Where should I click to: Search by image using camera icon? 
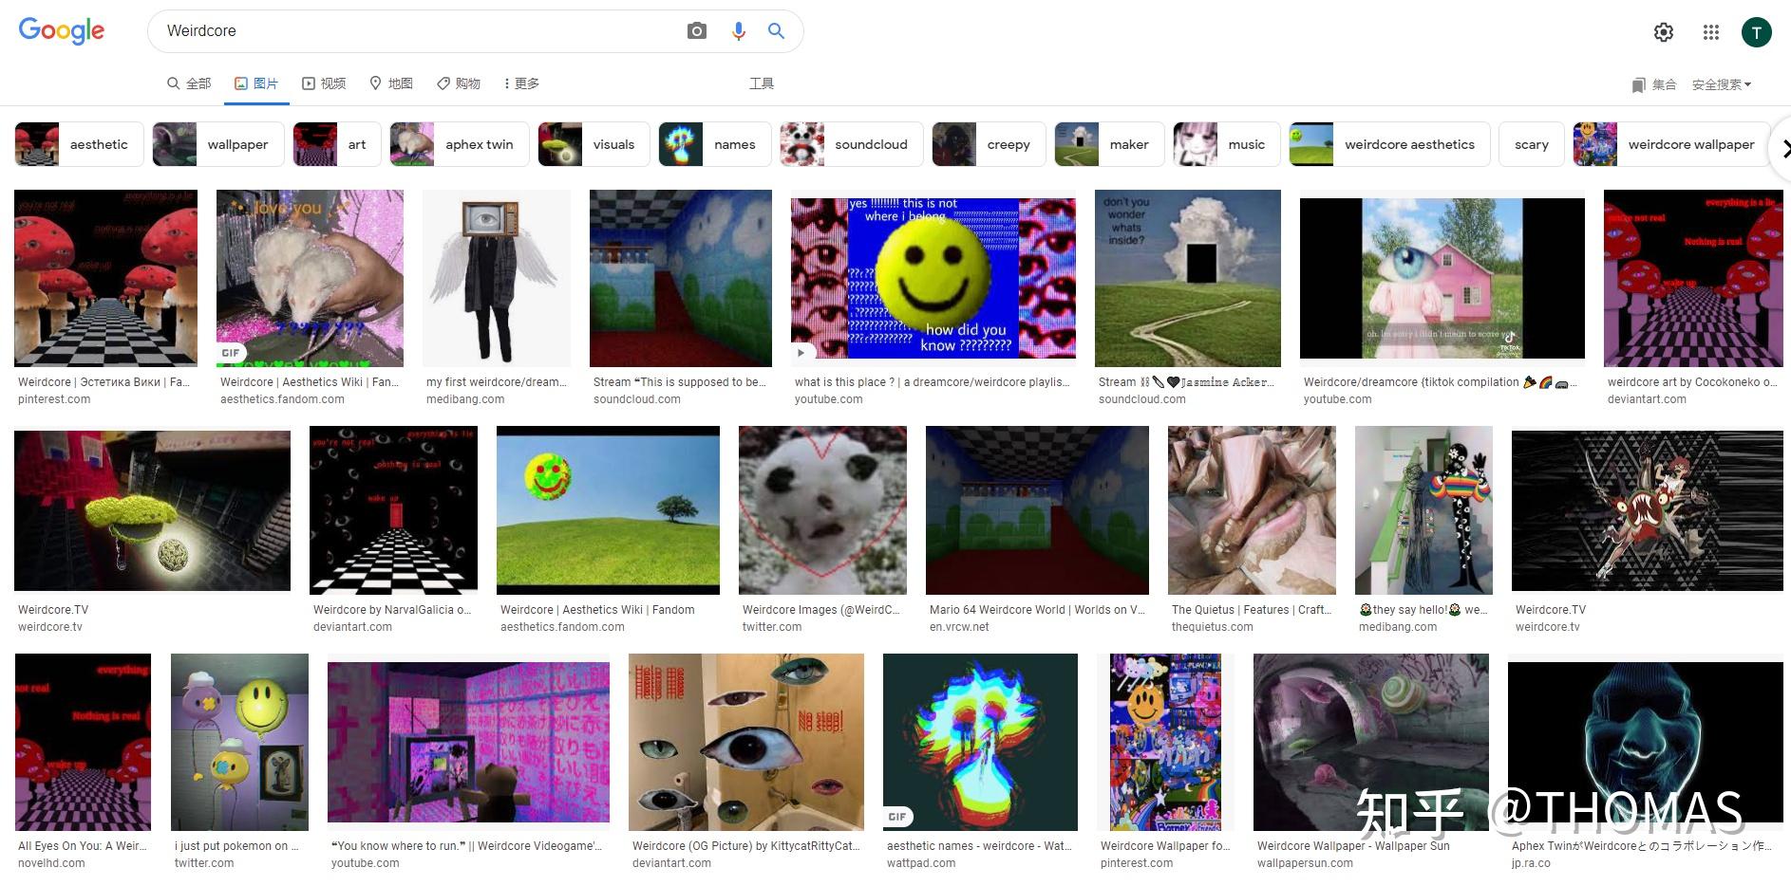[697, 31]
